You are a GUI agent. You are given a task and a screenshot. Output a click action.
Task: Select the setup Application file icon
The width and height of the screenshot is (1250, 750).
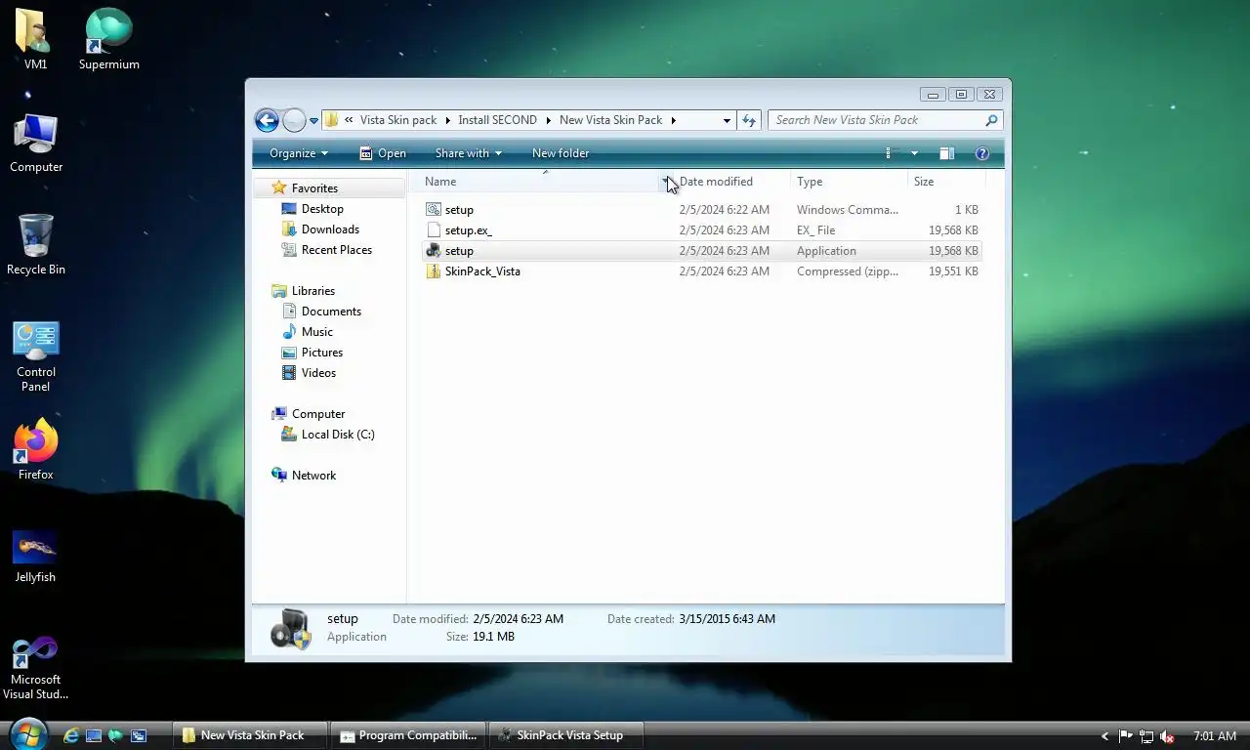pos(434,251)
